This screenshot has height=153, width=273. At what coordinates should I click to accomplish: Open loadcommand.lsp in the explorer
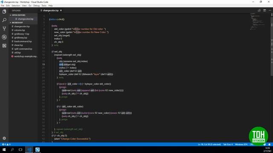(x=23, y=41)
